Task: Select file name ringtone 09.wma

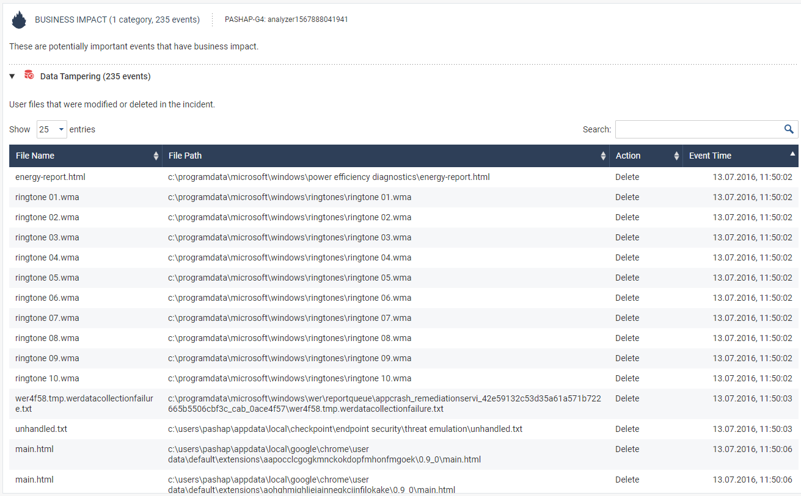Action: coord(47,358)
